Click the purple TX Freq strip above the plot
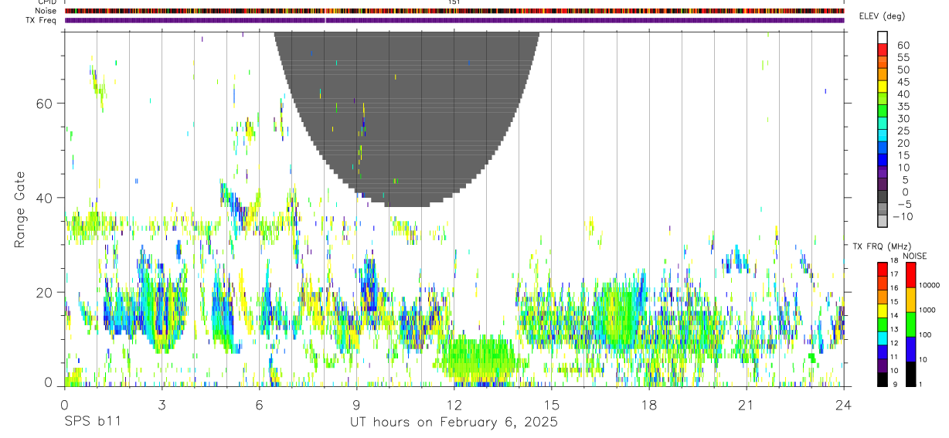Image resolution: width=949 pixels, height=438 pixels. click(454, 20)
